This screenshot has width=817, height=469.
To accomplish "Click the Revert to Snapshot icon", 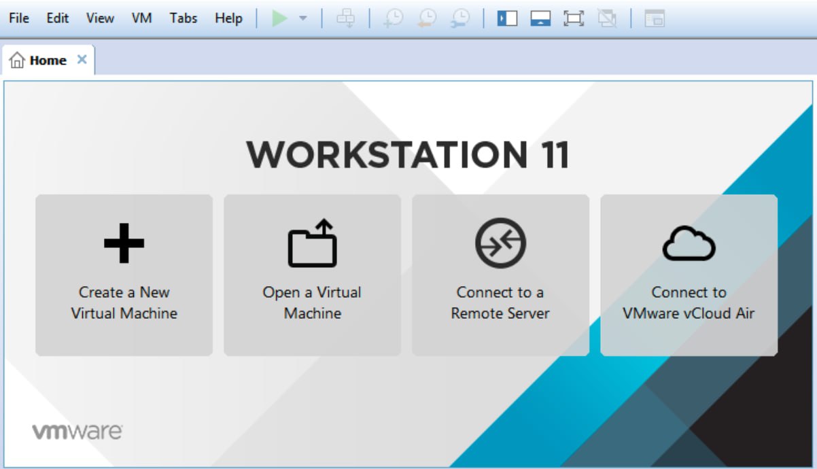I will (427, 18).
